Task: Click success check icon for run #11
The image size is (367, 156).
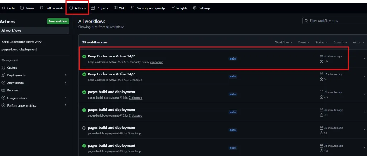Action: (84, 92)
